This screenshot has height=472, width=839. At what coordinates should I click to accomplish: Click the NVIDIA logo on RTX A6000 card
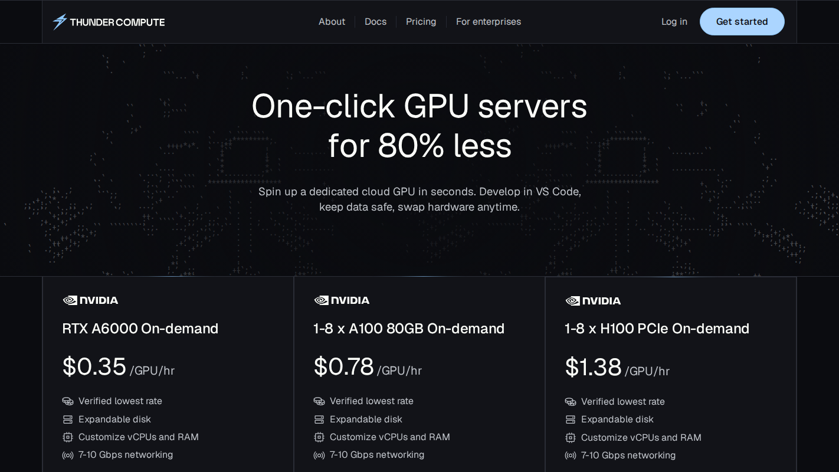tap(90, 300)
